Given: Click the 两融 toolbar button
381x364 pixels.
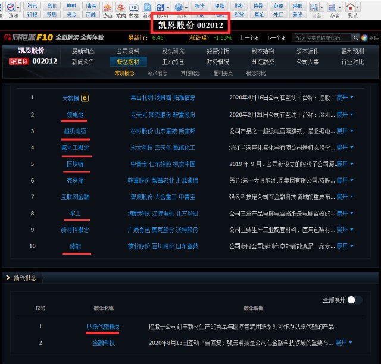Looking at the screenshot, I should click(x=91, y=14).
